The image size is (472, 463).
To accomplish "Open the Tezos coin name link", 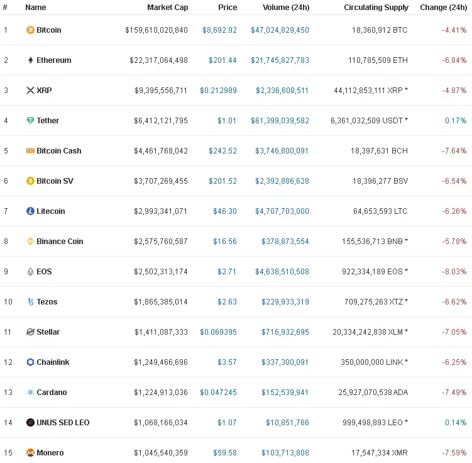I will 47,301.
